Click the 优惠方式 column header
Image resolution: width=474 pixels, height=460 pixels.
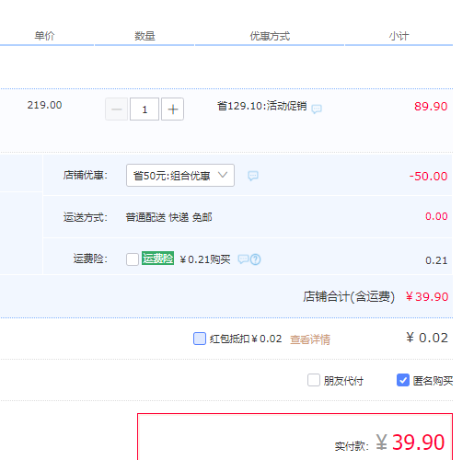(x=270, y=36)
